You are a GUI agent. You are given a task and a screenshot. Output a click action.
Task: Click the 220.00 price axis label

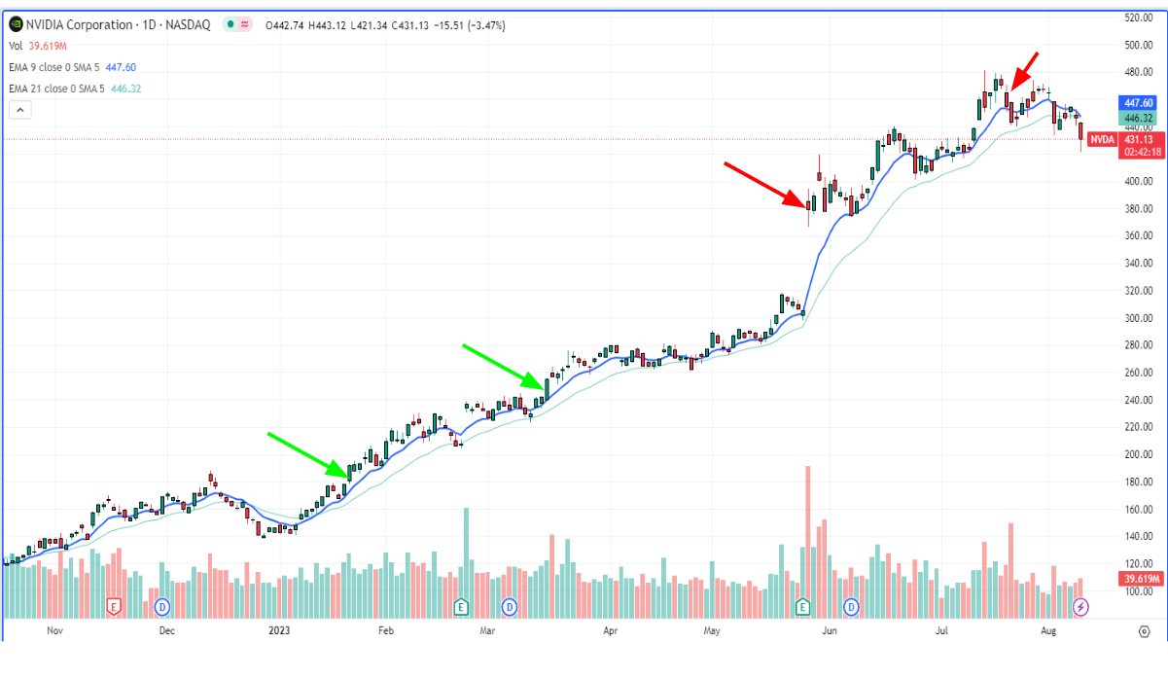1138,426
